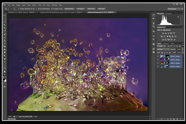This screenshot has width=186, height=124.
Task: Open the status bar info arrow
Action: click(x=36, y=117)
